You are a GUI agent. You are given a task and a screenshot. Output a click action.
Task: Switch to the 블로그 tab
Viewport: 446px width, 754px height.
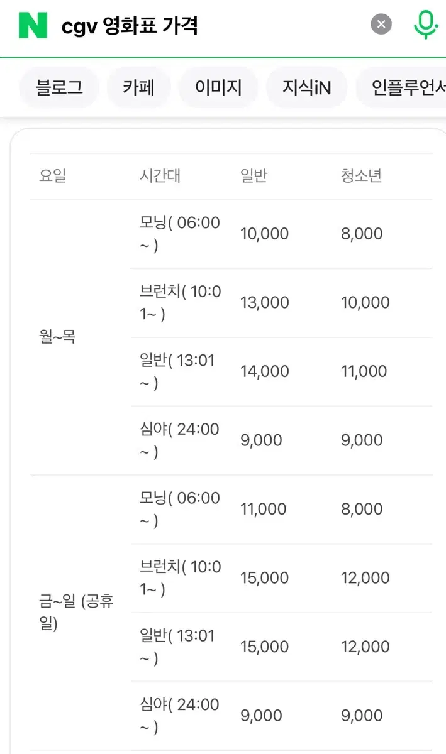(x=59, y=87)
